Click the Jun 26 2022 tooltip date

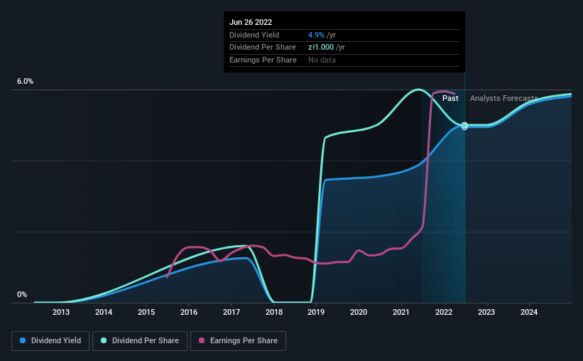(251, 22)
